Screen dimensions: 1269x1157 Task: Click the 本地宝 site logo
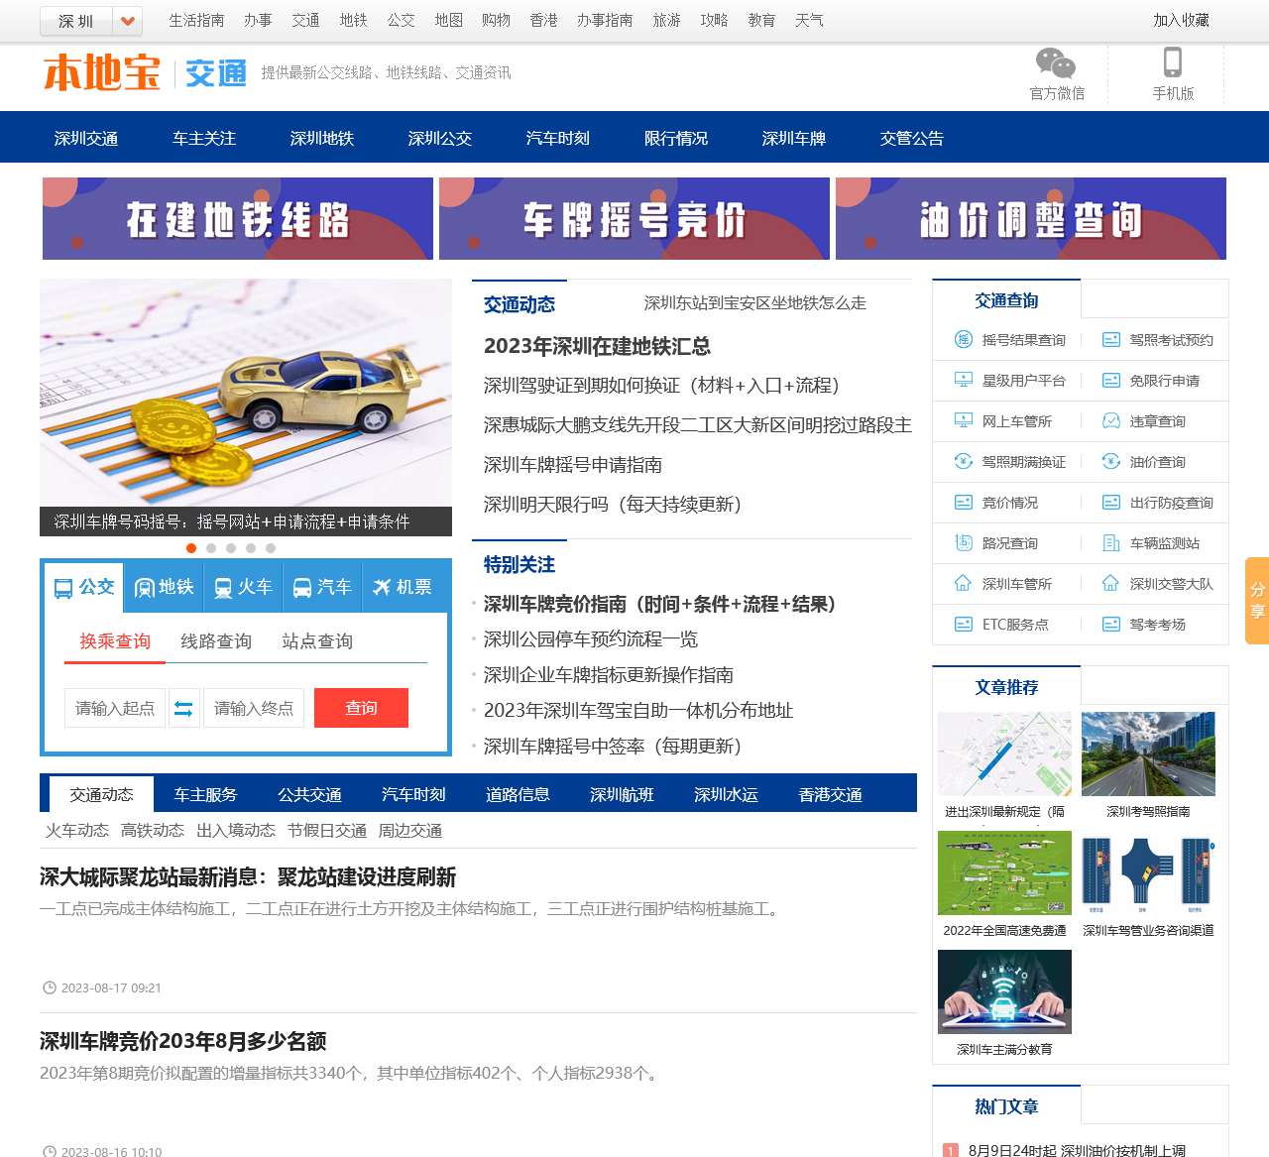(x=101, y=73)
